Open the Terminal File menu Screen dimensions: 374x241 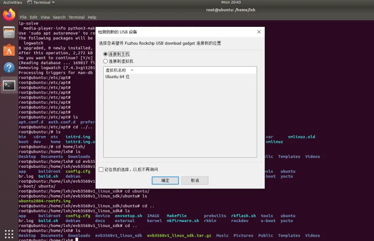[23, 17]
